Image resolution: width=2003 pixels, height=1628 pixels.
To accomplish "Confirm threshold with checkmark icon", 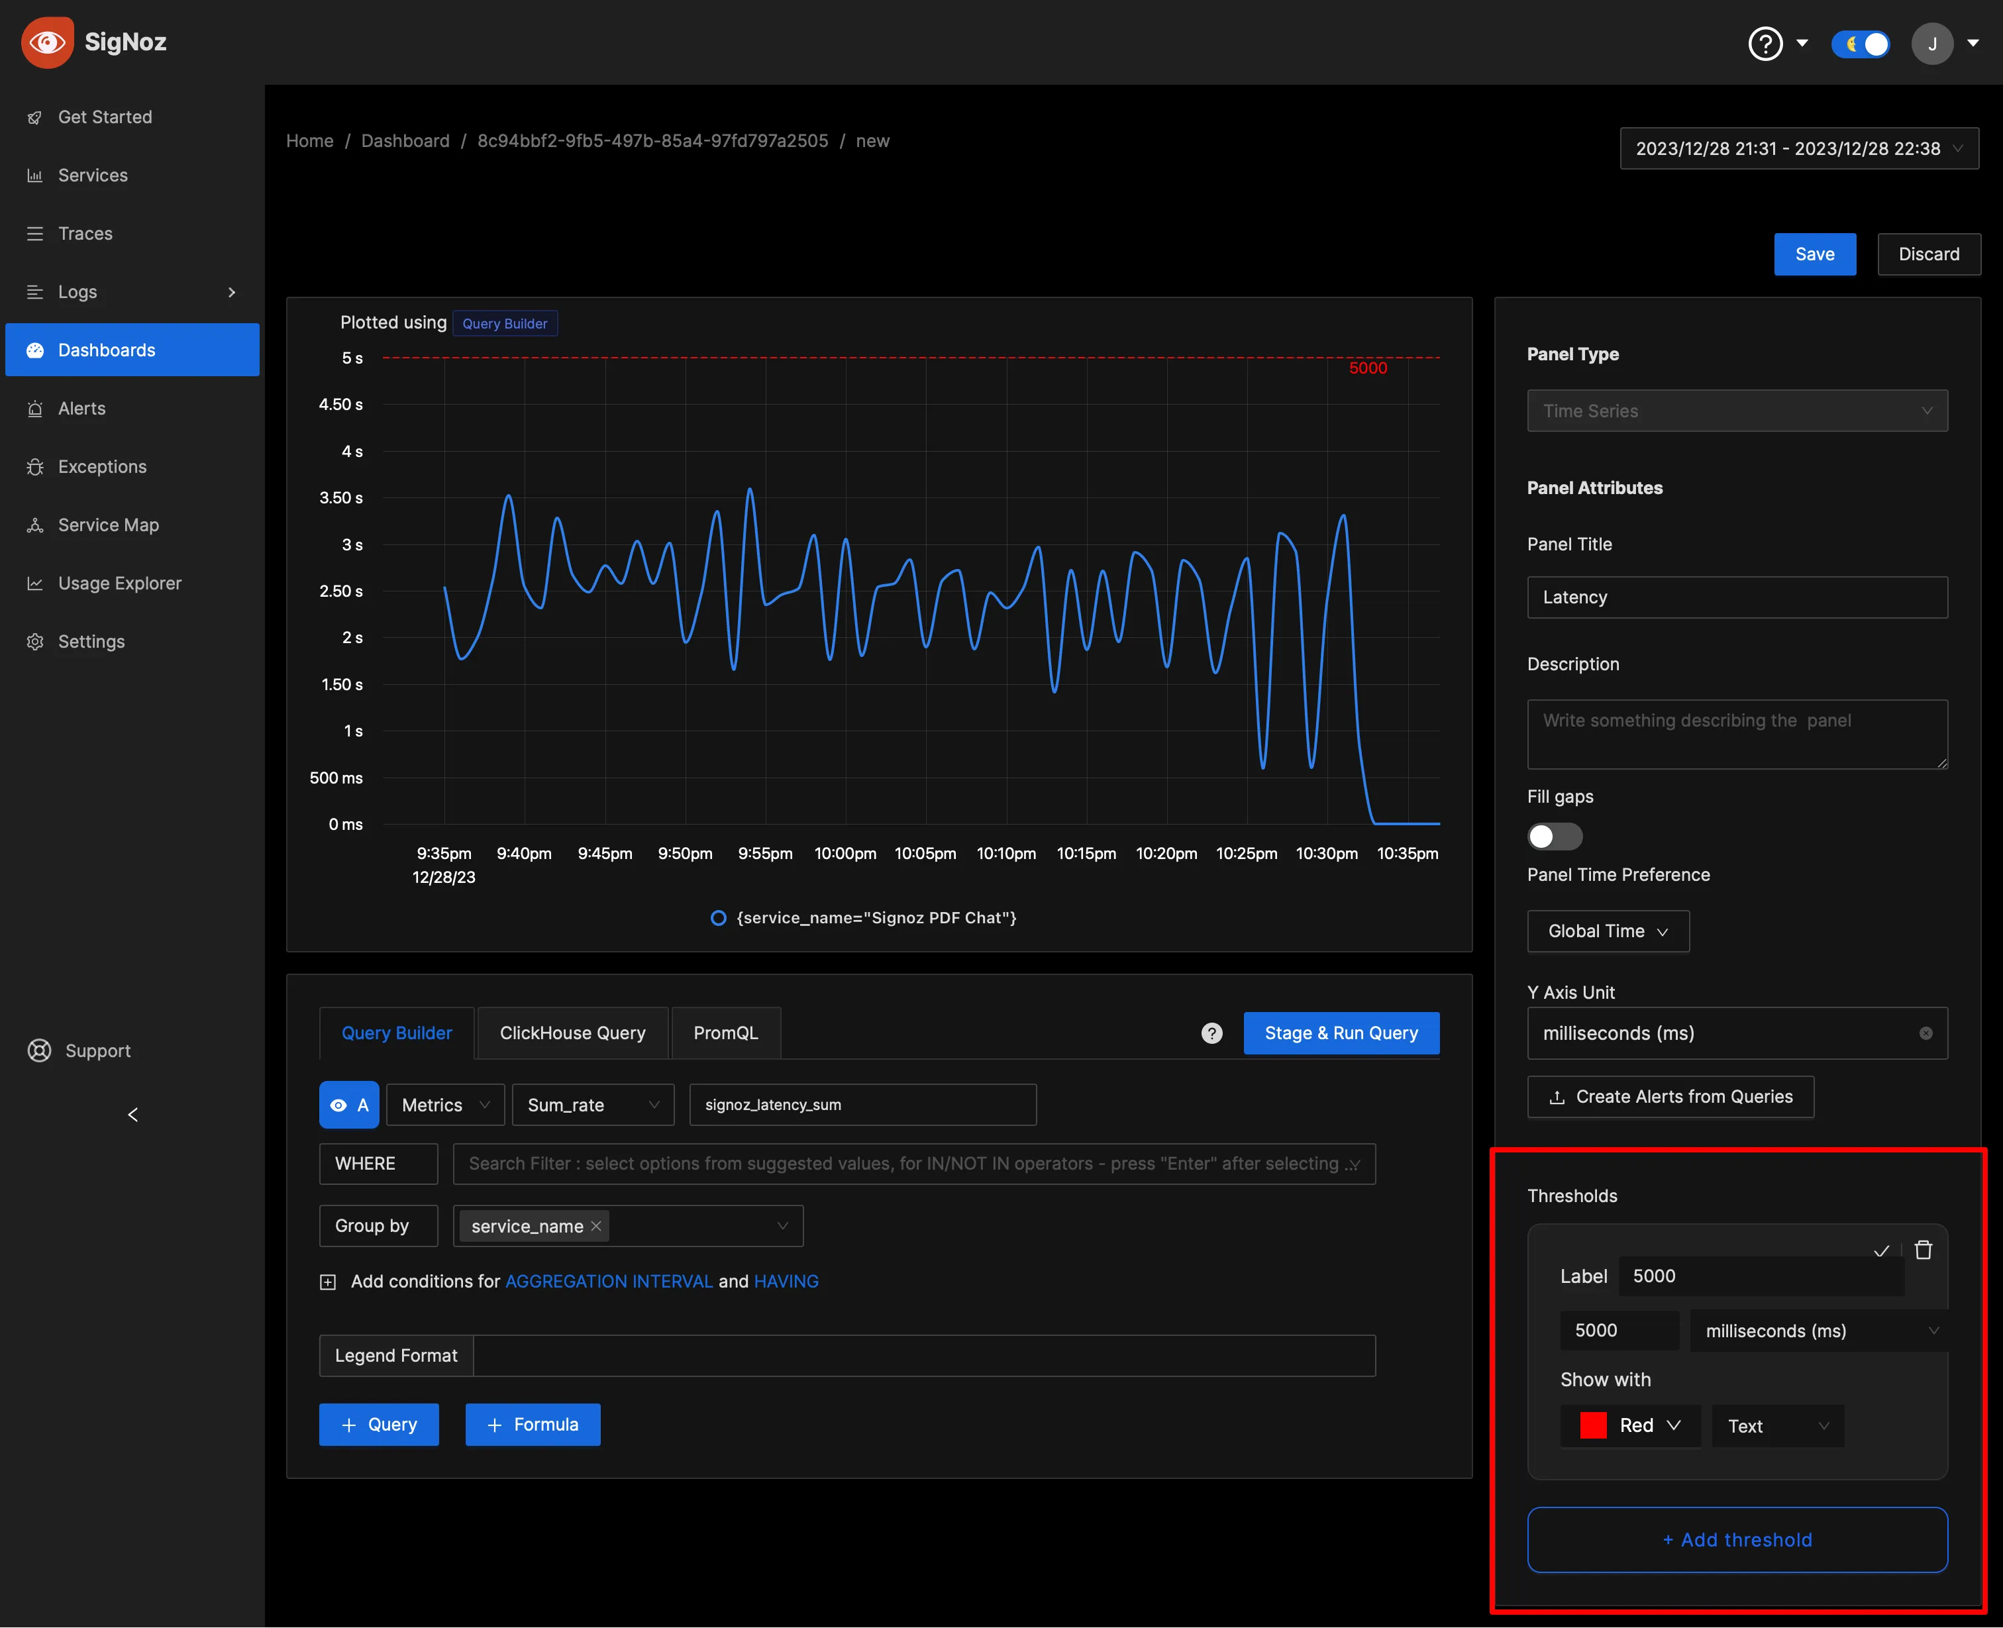I will click(1880, 1251).
